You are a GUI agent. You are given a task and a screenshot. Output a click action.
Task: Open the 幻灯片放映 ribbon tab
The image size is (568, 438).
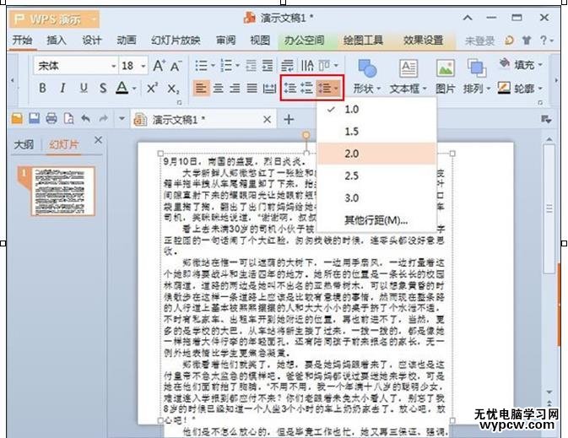tap(176, 41)
